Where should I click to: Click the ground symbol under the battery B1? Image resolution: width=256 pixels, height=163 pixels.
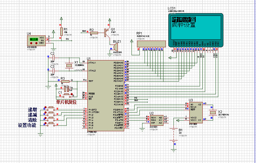[174, 150]
